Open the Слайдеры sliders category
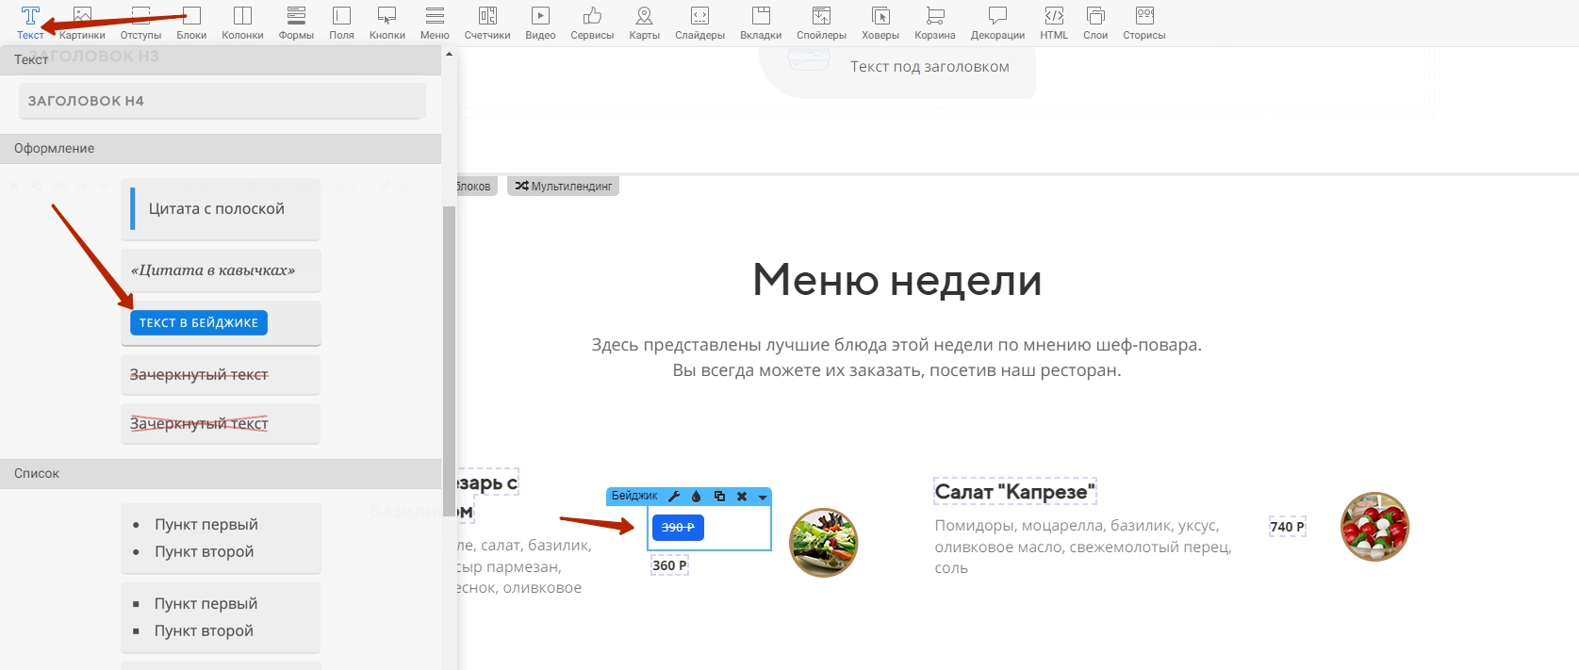Screen dimensions: 1579x670 click(699, 24)
